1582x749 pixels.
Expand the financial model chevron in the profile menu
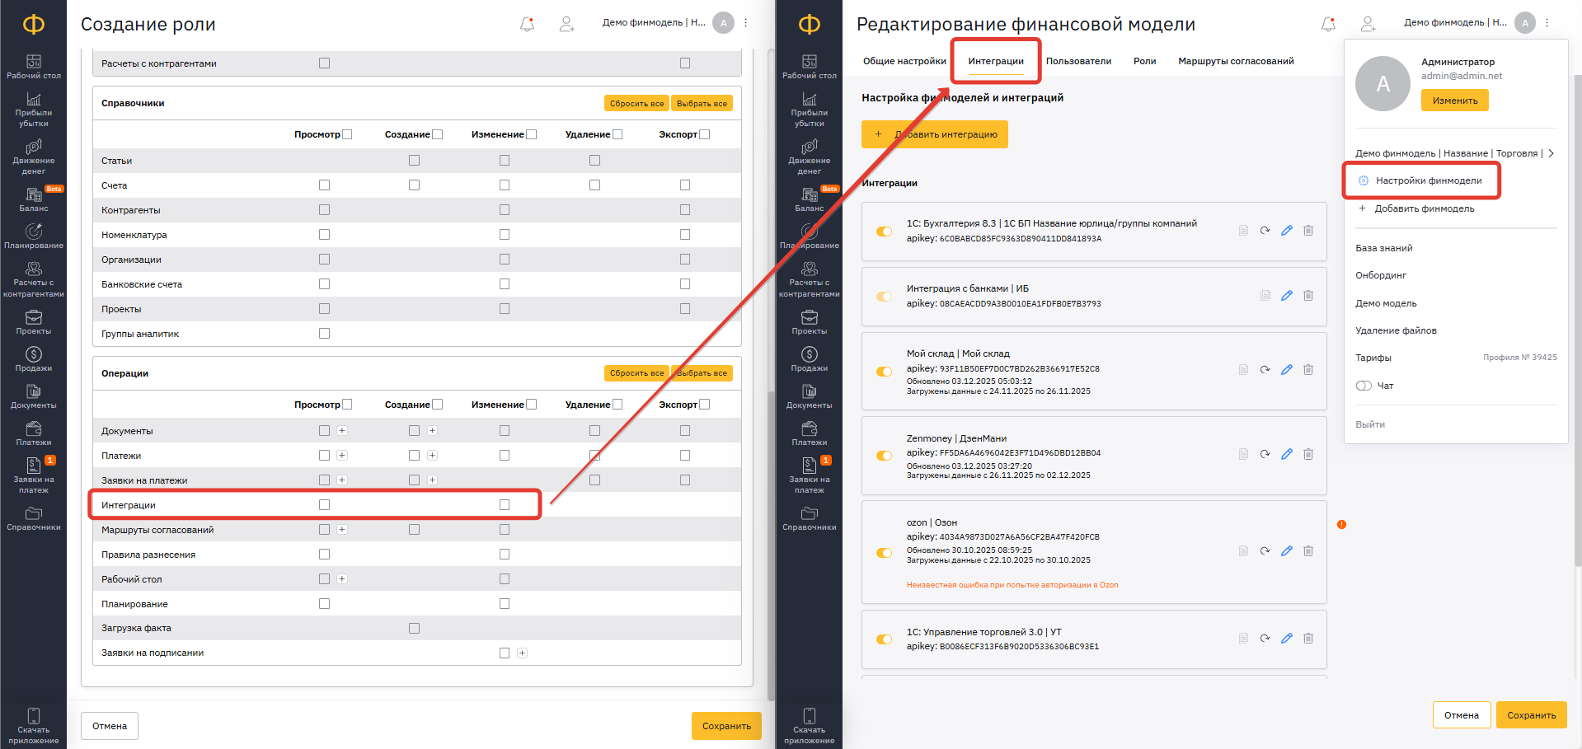pyautogui.click(x=1551, y=153)
